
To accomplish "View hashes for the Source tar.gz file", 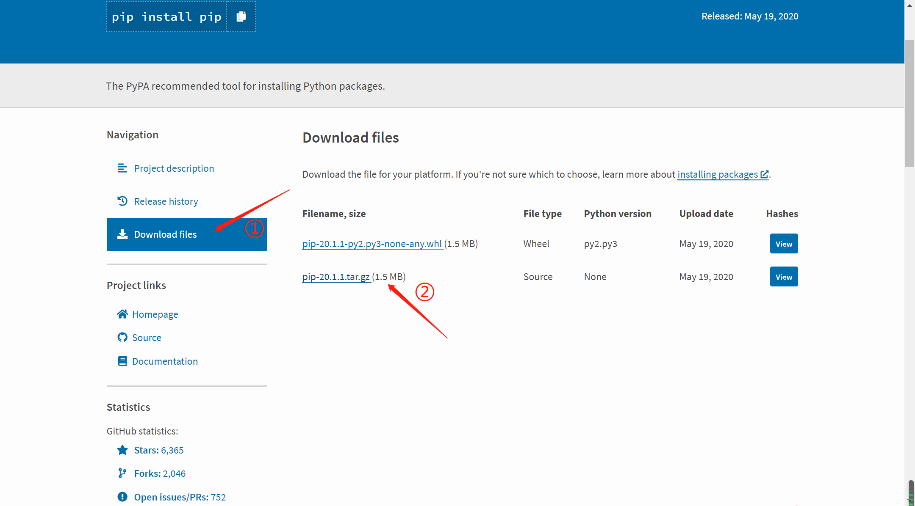I will [784, 277].
